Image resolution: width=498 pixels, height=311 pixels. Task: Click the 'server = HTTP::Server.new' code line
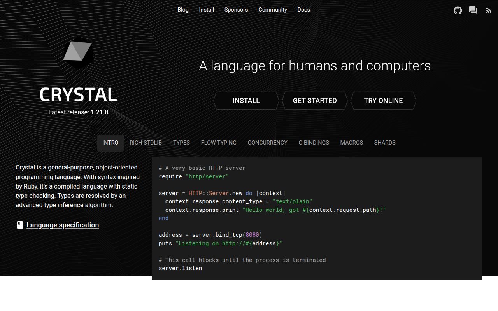(222, 193)
